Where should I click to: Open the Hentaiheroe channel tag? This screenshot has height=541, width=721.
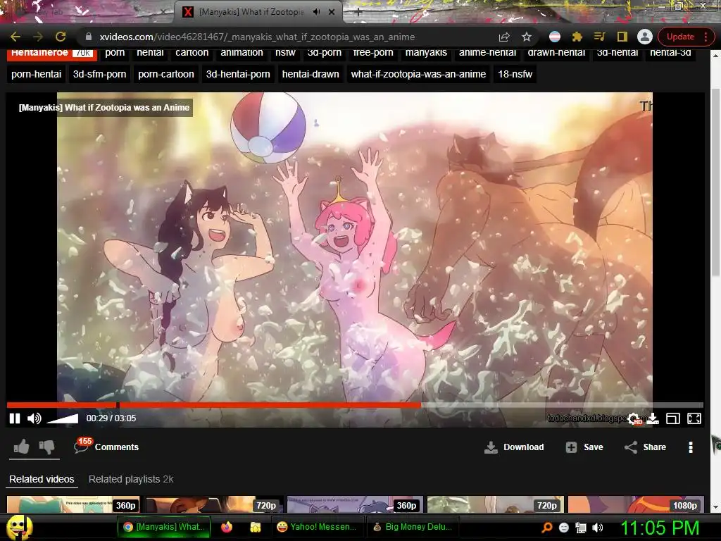[52, 54]
